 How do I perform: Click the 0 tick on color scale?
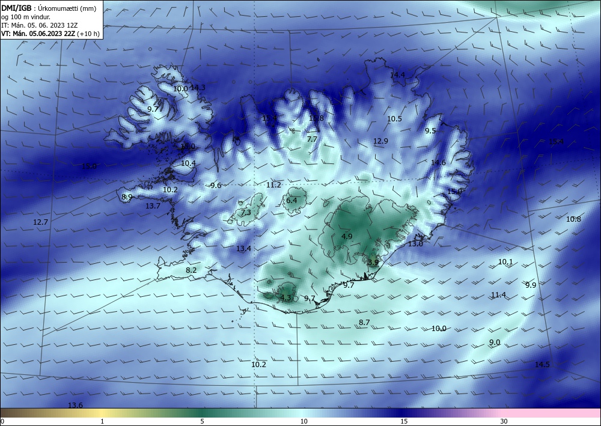(2, 422)
